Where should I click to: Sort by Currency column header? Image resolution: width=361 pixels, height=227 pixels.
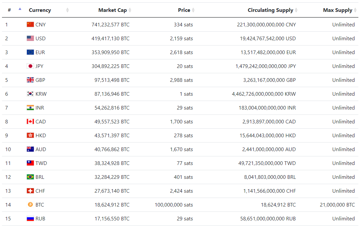(40, 10)
